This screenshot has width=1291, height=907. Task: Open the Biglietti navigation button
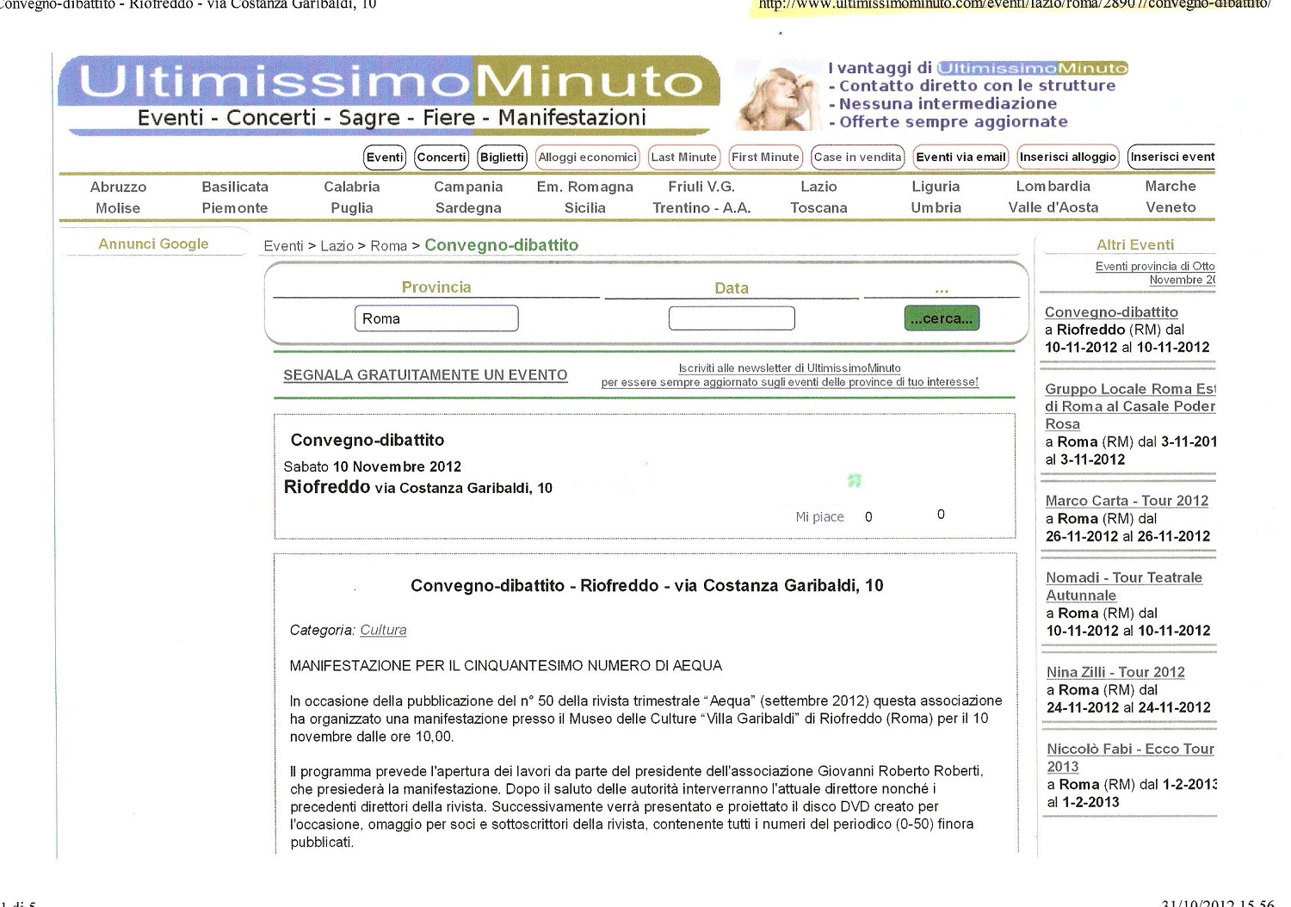(x=503, y=157)
